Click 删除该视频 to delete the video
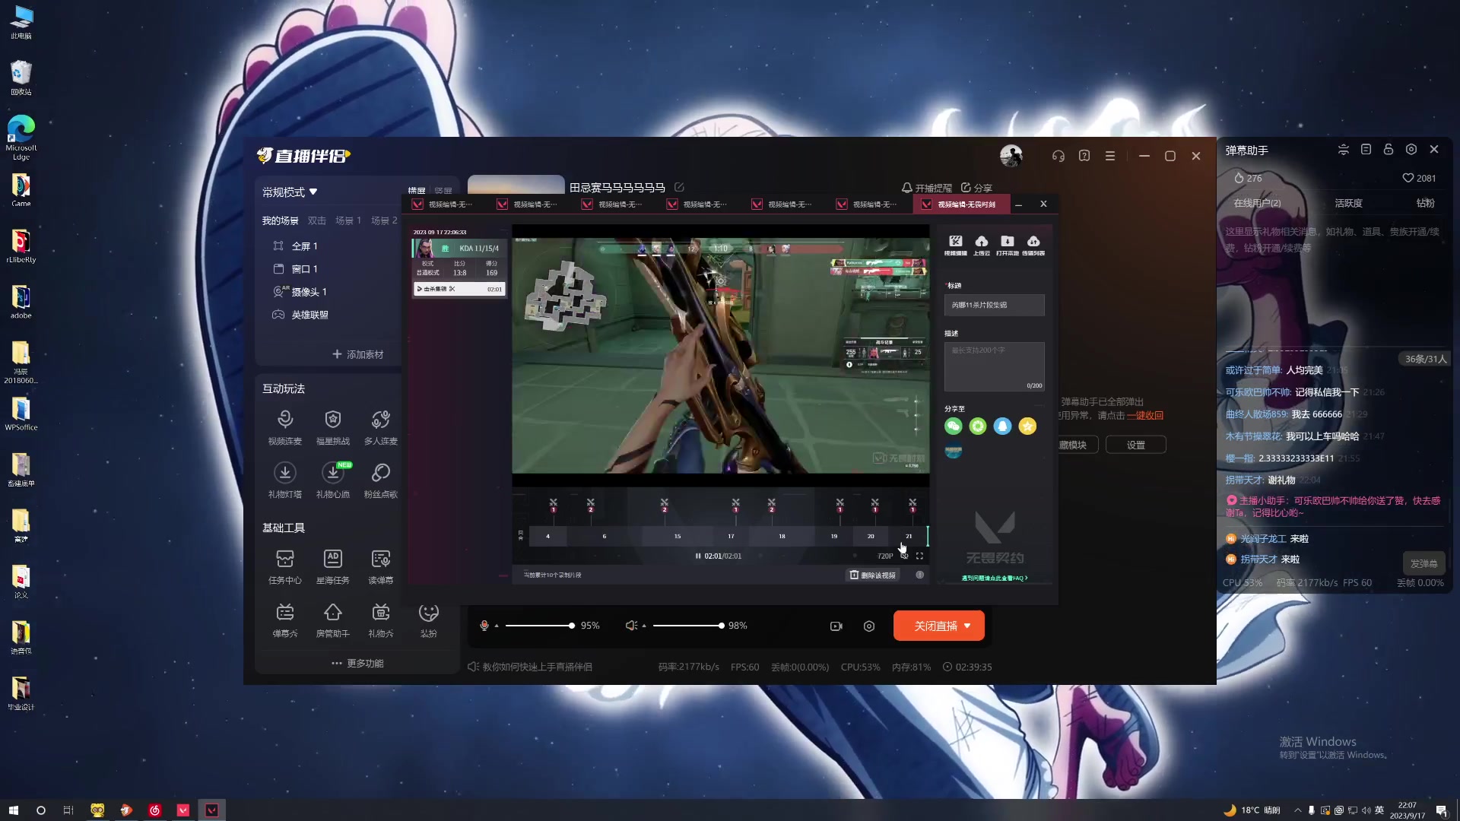 [x=873, y=575]
